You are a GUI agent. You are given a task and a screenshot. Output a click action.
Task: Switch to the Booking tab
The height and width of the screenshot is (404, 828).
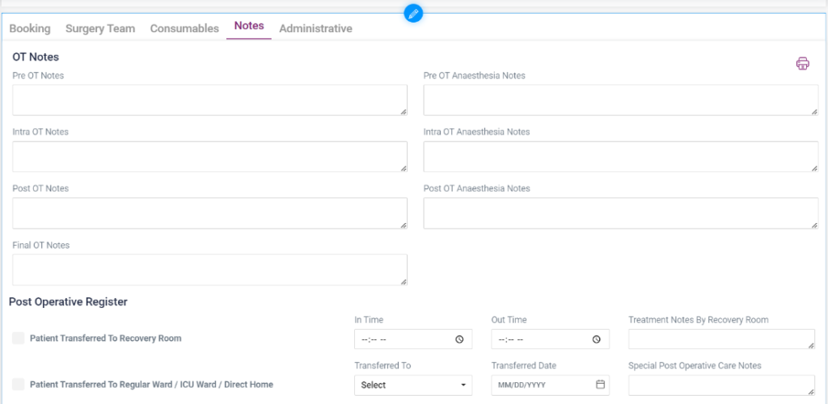tap(30, 28)
